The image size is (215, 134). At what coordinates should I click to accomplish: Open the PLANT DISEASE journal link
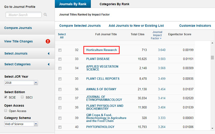click(98, 59)
